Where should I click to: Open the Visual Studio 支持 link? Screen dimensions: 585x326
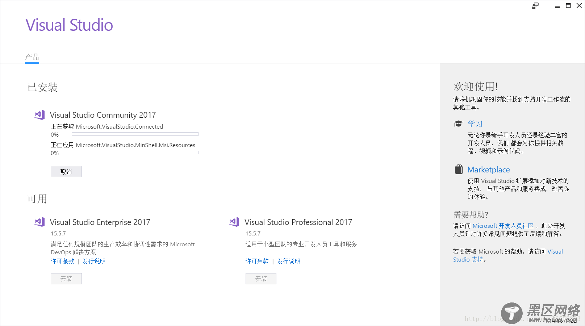[508, 255]
